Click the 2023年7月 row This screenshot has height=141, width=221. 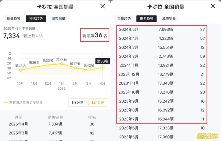point(162,119)
